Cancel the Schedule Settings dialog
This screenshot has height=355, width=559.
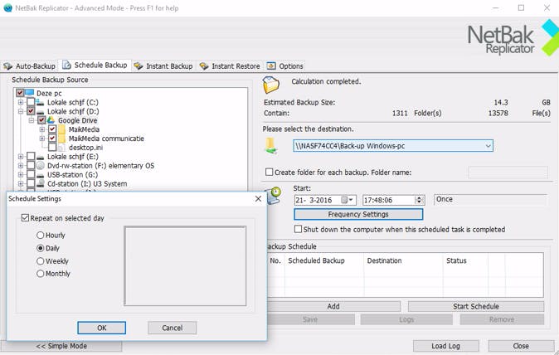(x=173, y=328)
